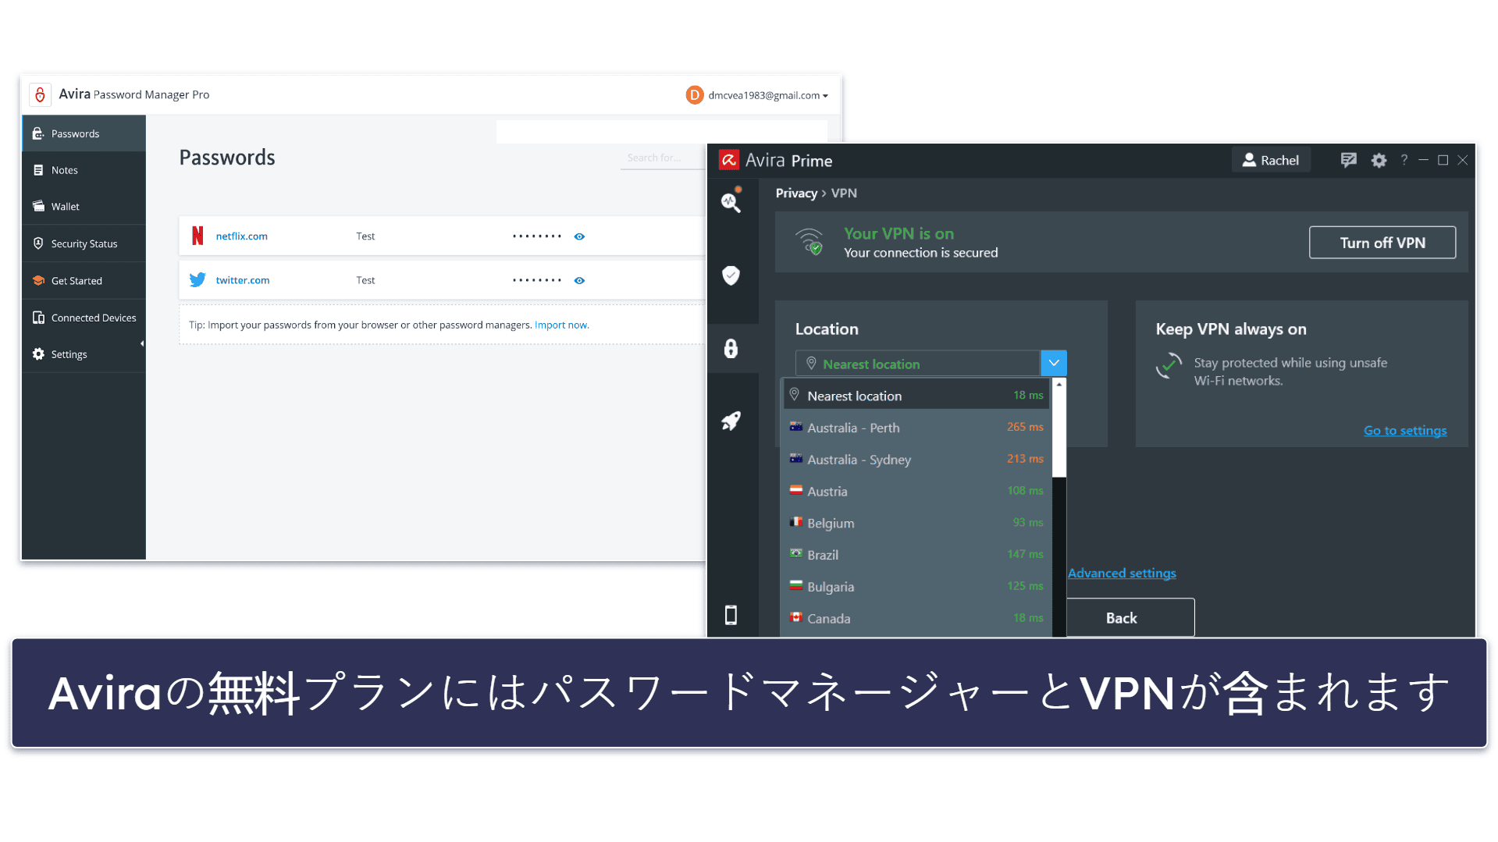Click the location list scrollbar thumb
This screenshot has height=842, width=1498.
click(x=1059, y=433)
